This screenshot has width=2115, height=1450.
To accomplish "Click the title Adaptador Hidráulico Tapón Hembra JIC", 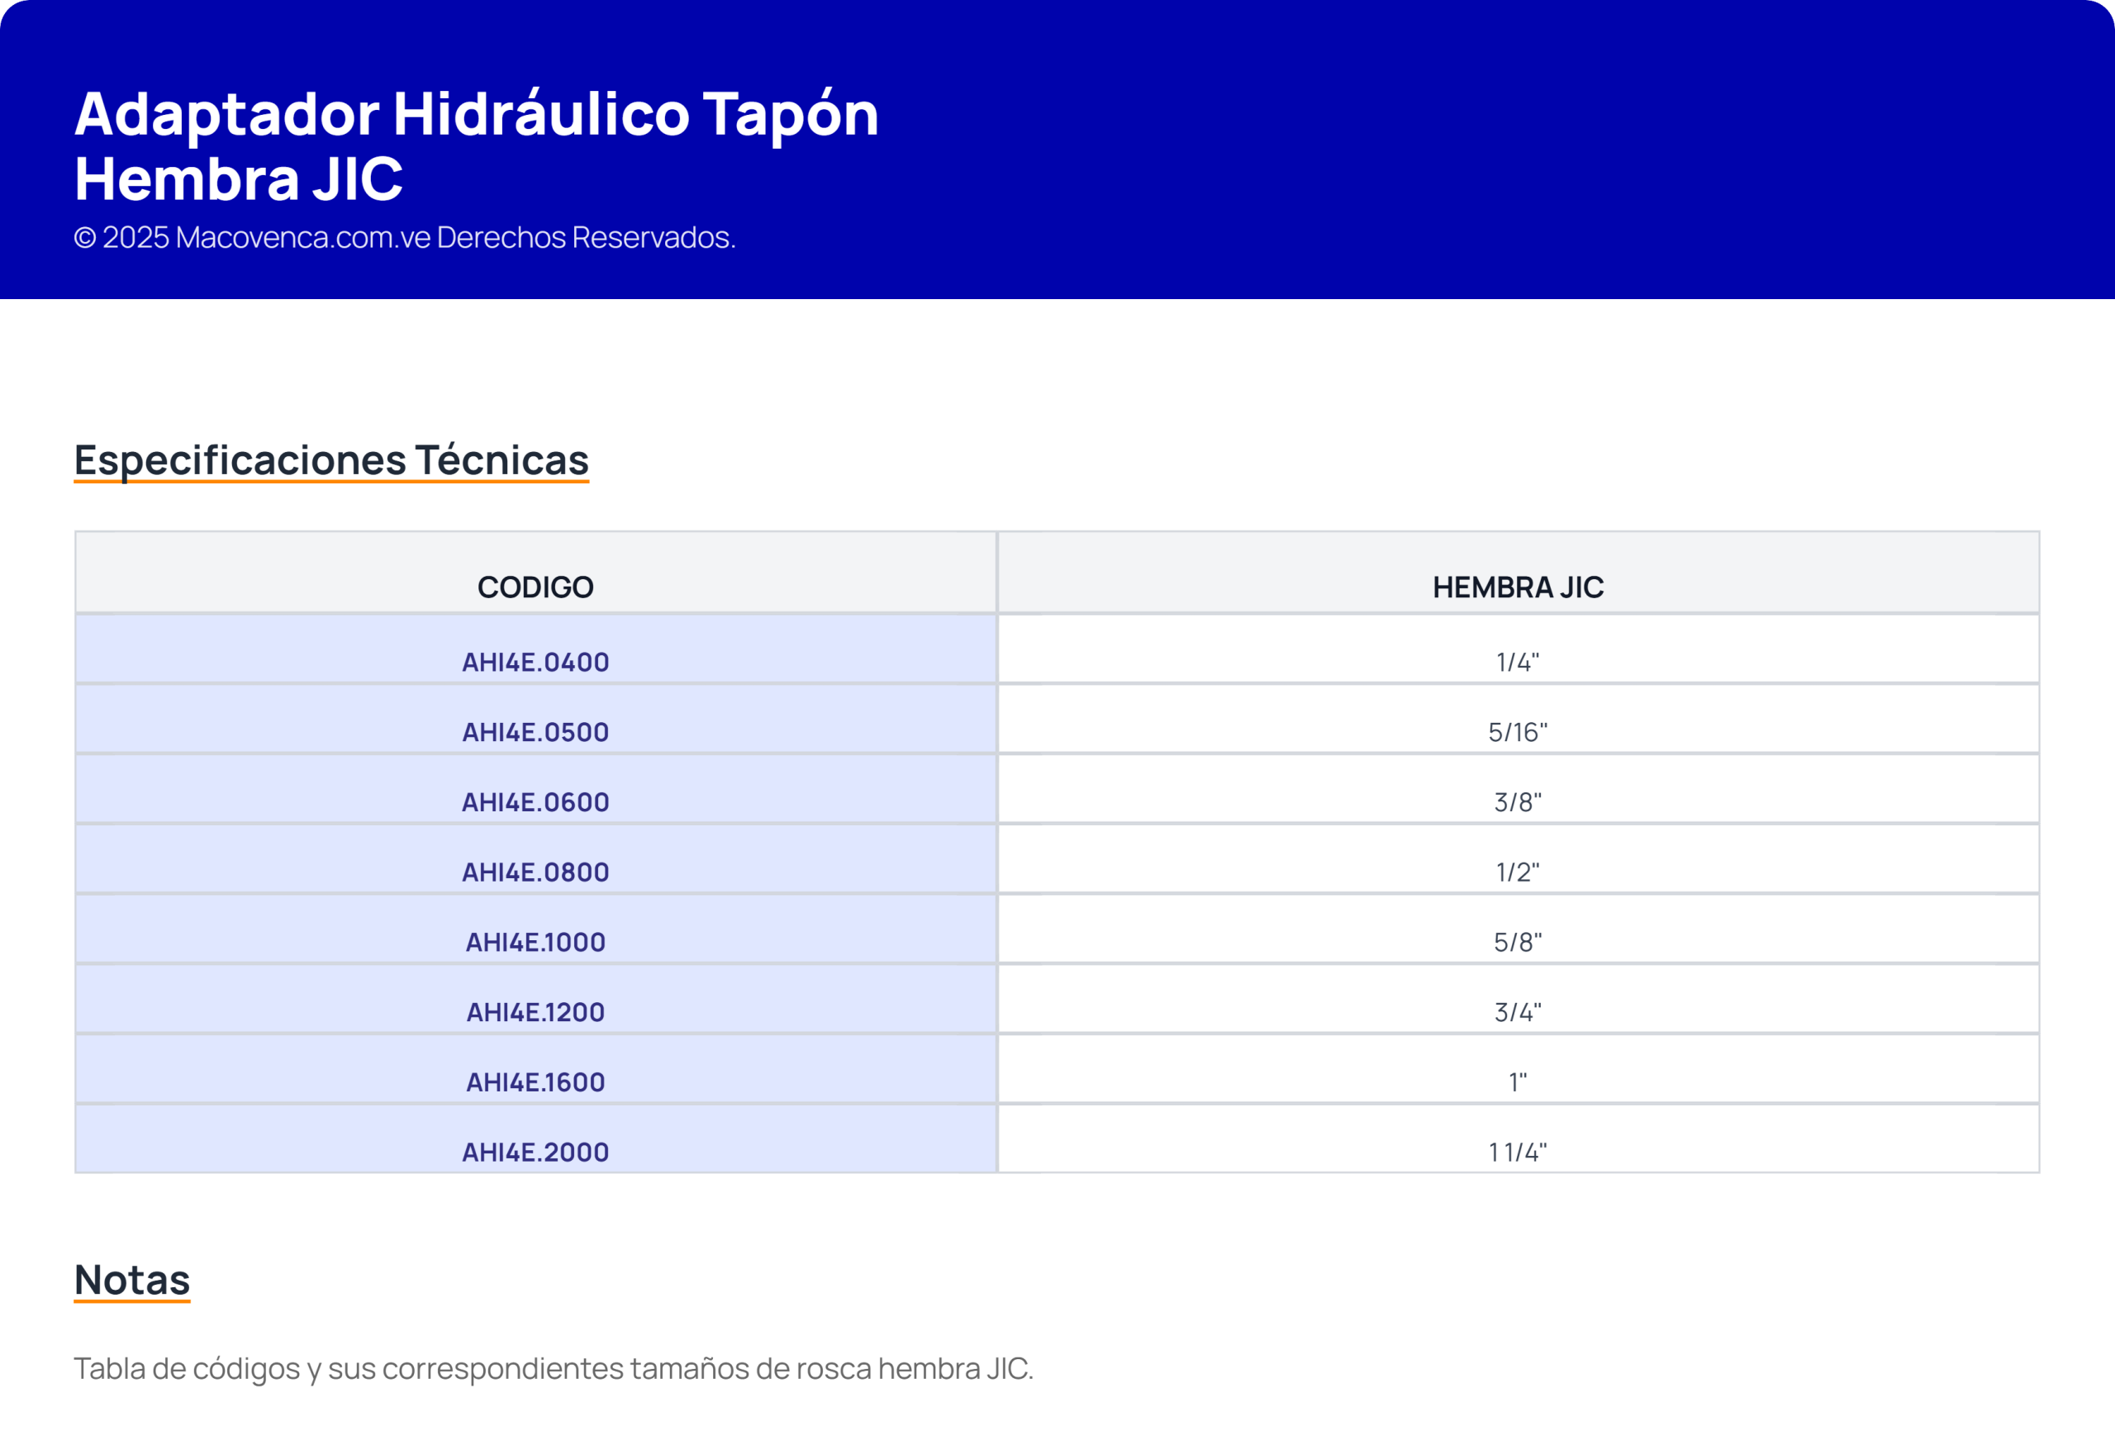I will click(476, 145).
